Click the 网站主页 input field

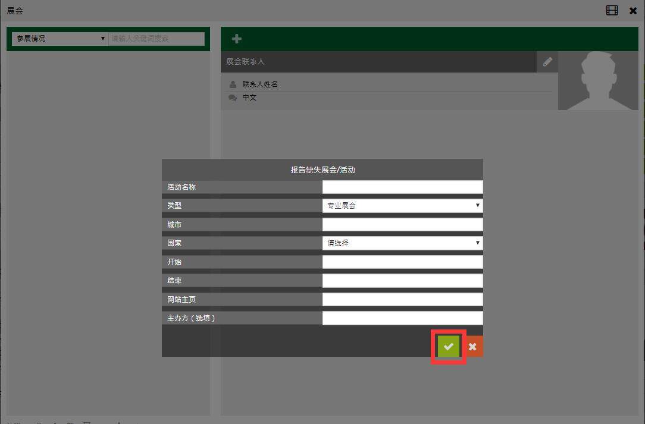click(402, 300)
